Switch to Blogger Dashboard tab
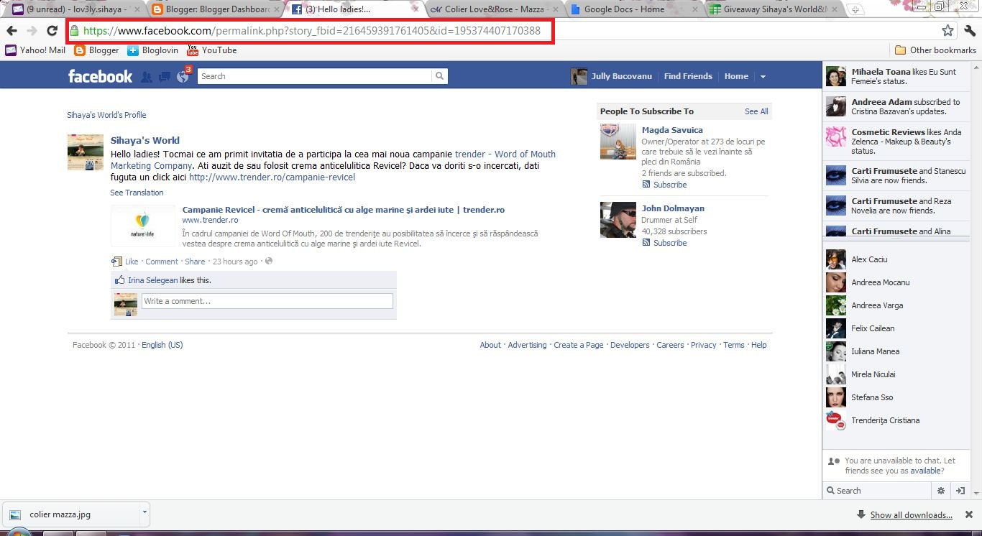The height and width of the screenshot is (536, 982). coord(214,9)
